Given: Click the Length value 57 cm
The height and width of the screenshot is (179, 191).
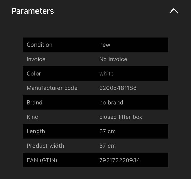Looking at the screenshot, I should 108,131.
